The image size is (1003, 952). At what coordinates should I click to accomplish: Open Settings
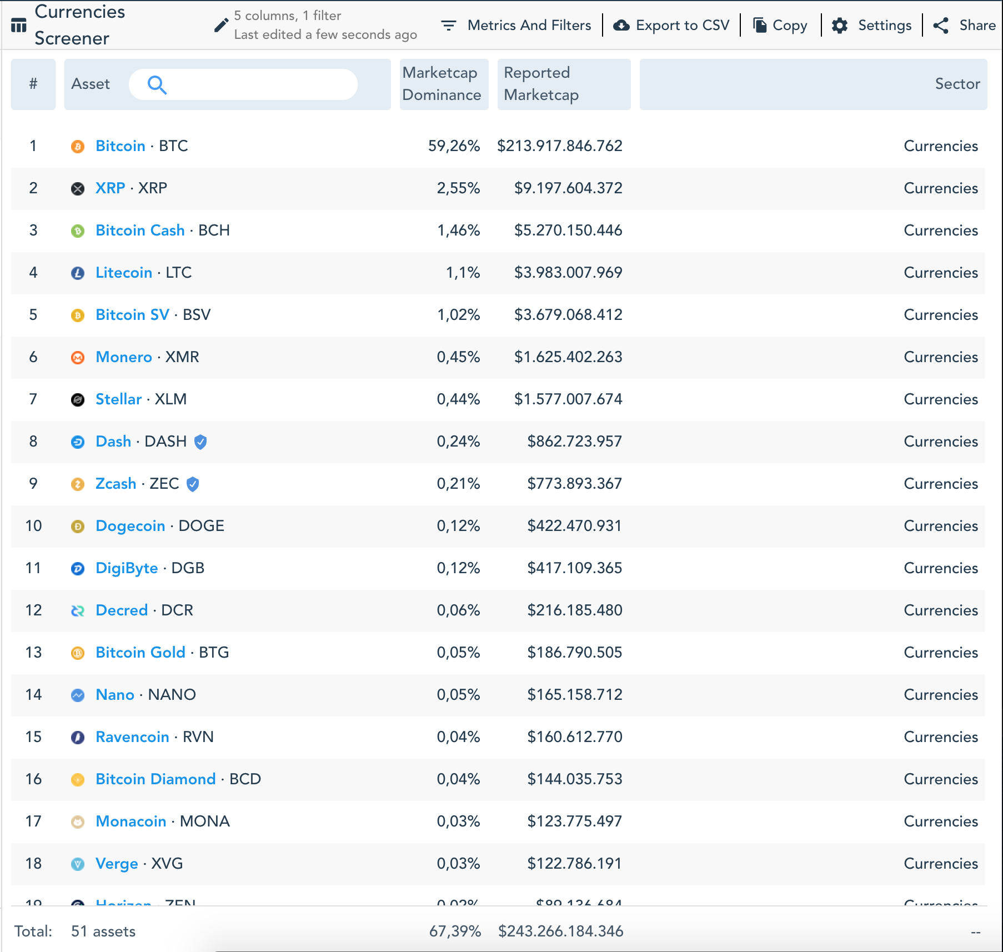(x=872, y=25)
